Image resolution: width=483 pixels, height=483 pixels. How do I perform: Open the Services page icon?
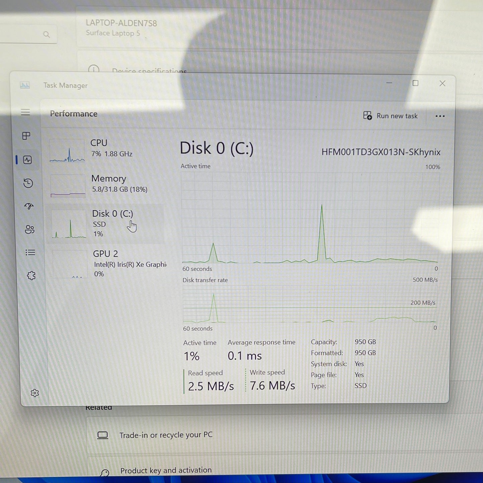[x=31, y=275]
